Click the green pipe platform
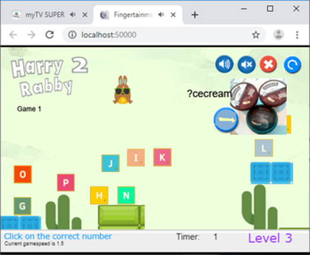The image size is (310, 255). point(122,217)
